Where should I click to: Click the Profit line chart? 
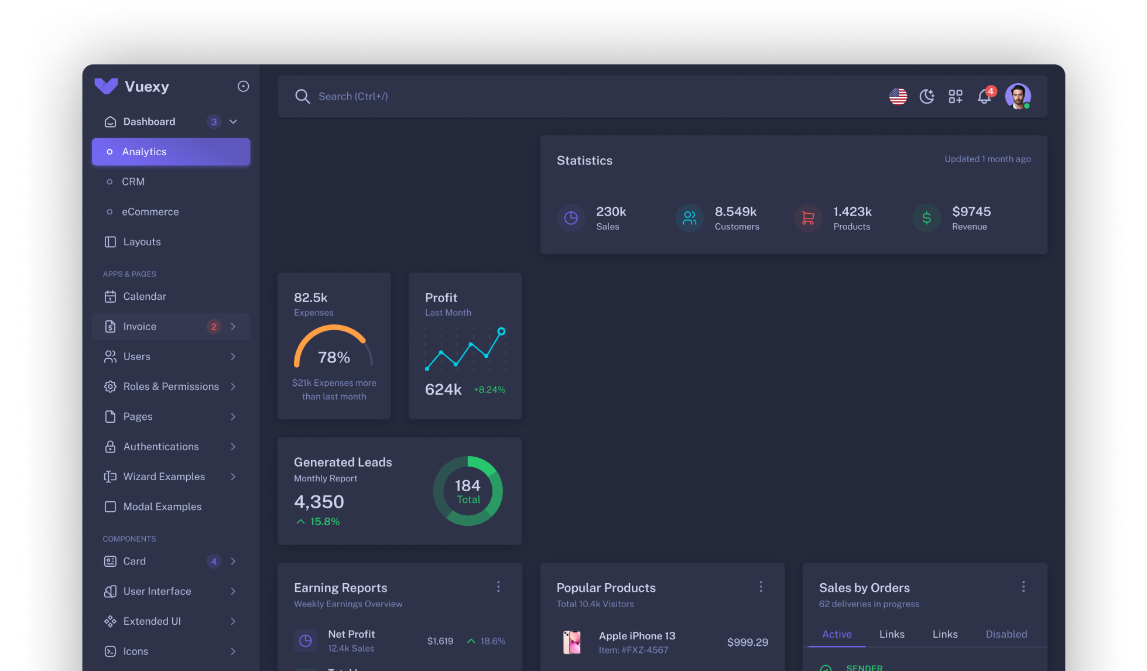465,350
